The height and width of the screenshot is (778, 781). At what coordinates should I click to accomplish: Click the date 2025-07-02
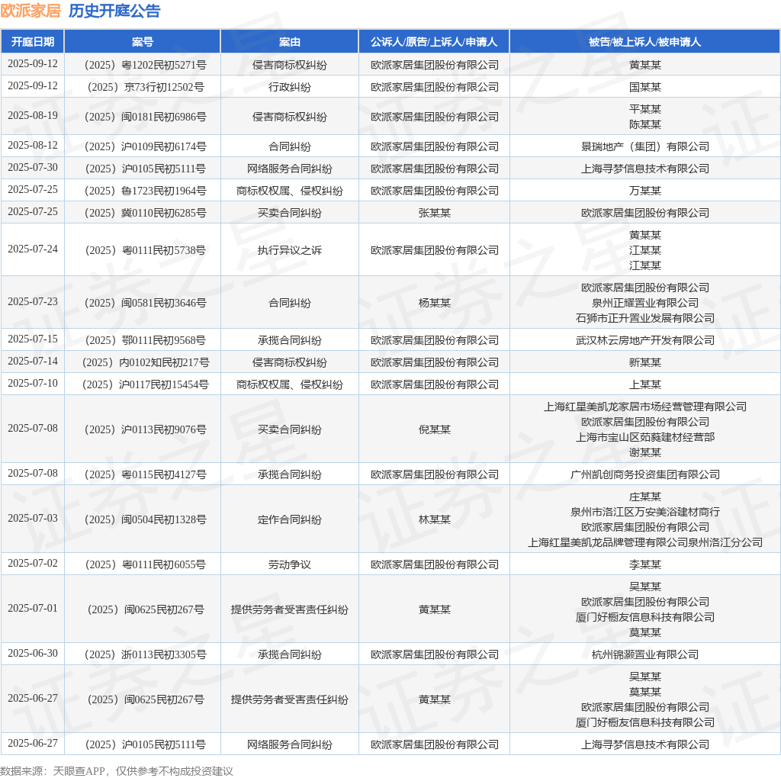[33, 564]
